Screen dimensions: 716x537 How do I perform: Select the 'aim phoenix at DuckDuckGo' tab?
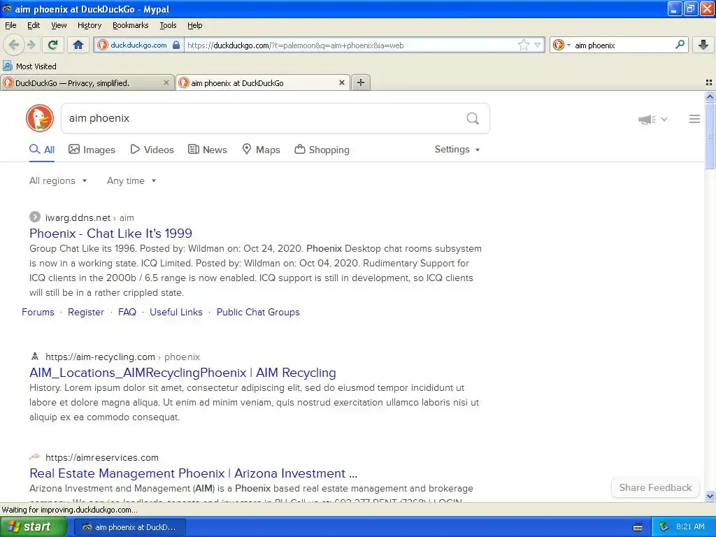[263, 83]
